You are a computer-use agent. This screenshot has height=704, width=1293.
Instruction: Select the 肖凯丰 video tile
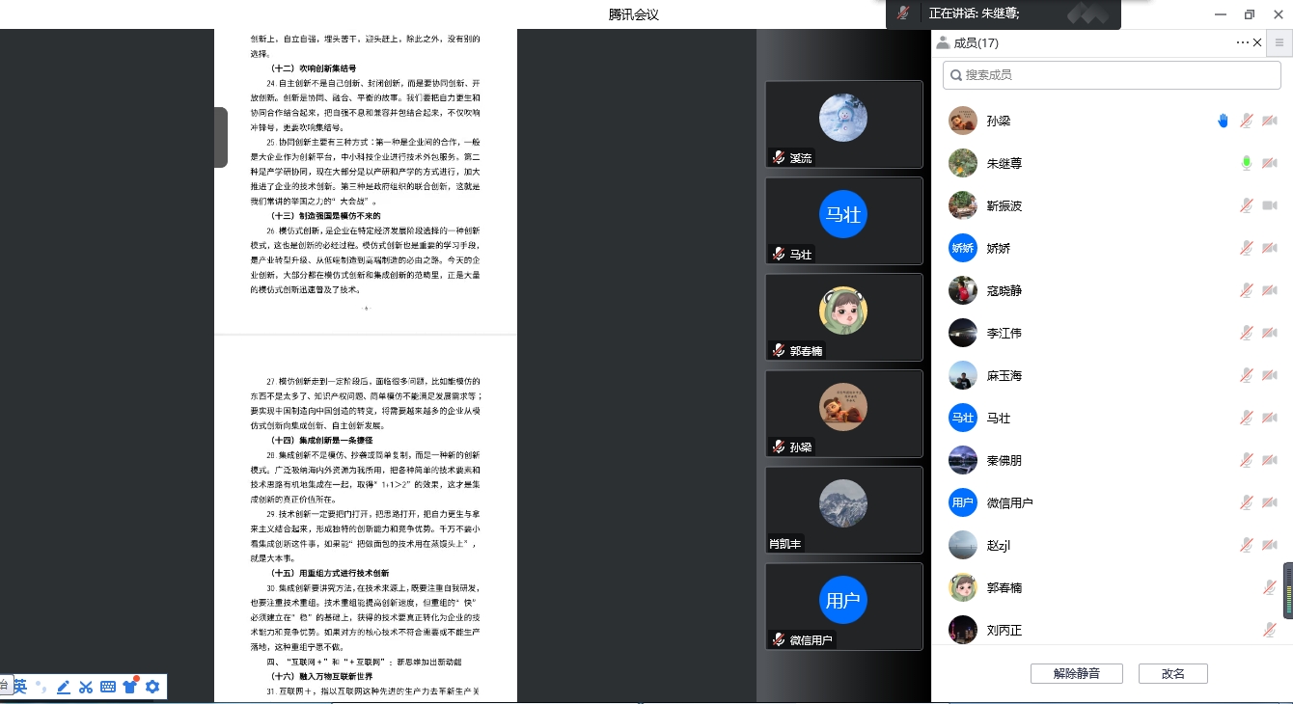click(x=844, y=509)
